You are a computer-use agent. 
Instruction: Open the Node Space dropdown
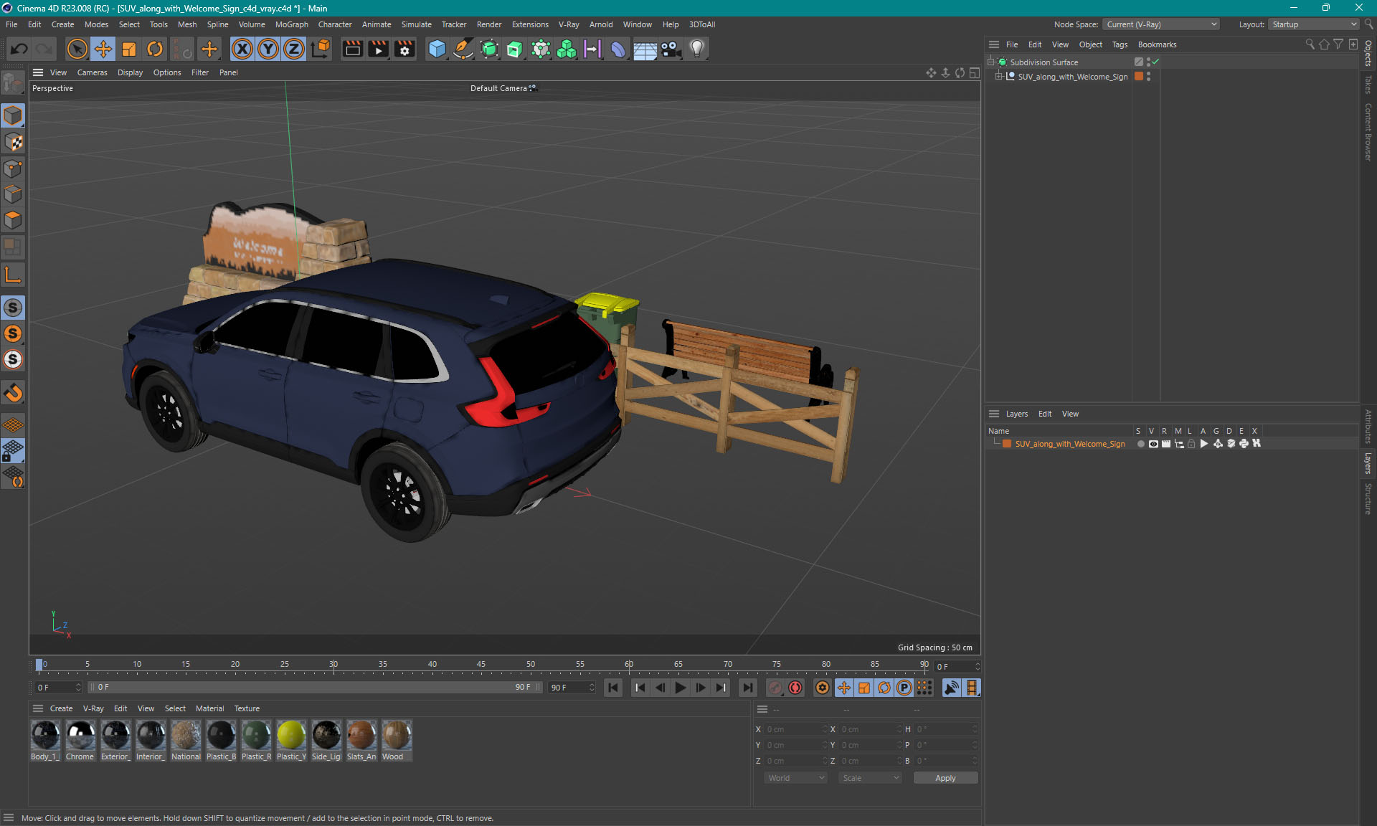coord(1161,24)
